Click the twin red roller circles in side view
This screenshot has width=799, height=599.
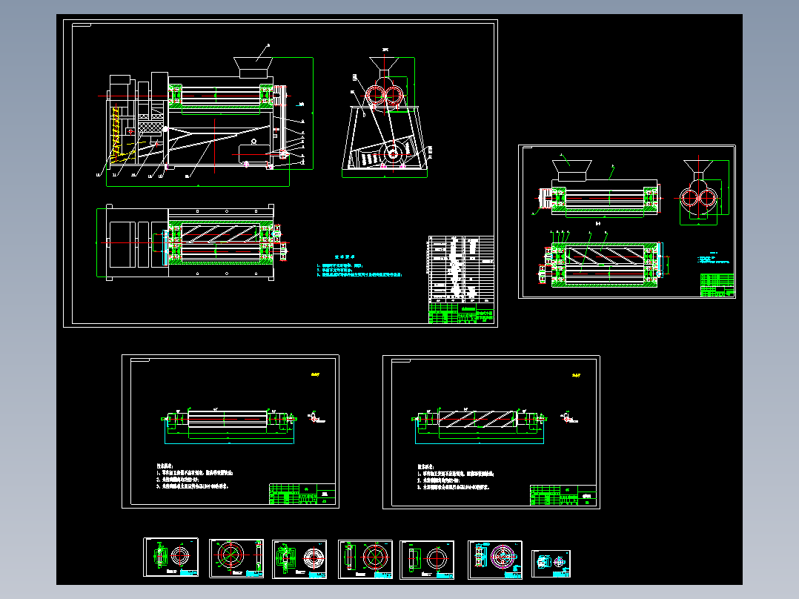pos(385,96)
